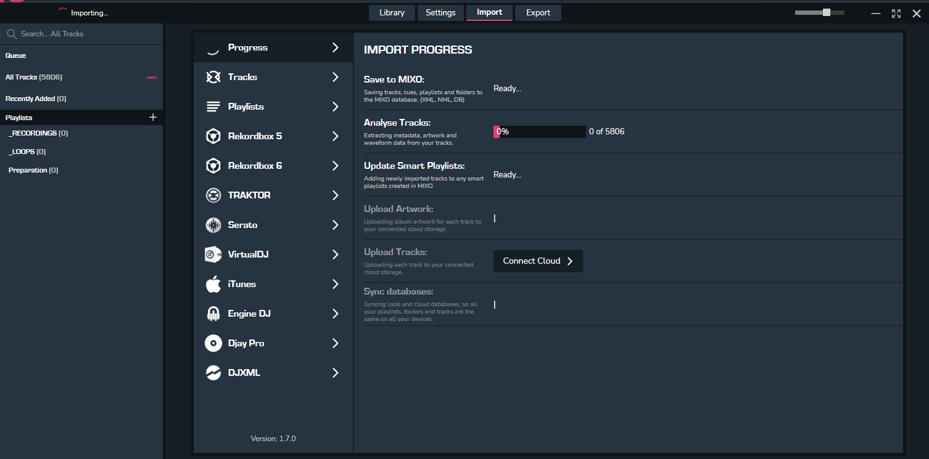This screenshot has height=459, width=929.
Task: Click the DJXML logo icon
Action: pos(213,373)
